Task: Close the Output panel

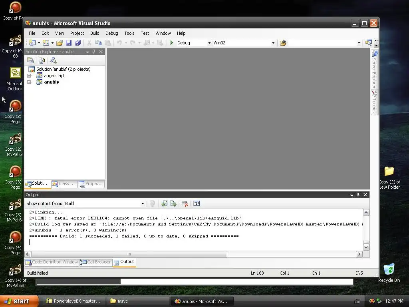Action: [365, 195]
